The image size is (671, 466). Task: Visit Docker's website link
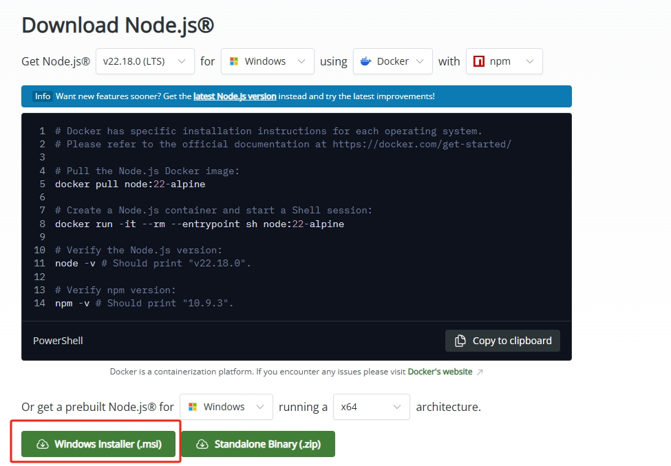pyautogui.click(x=440, y=371)
